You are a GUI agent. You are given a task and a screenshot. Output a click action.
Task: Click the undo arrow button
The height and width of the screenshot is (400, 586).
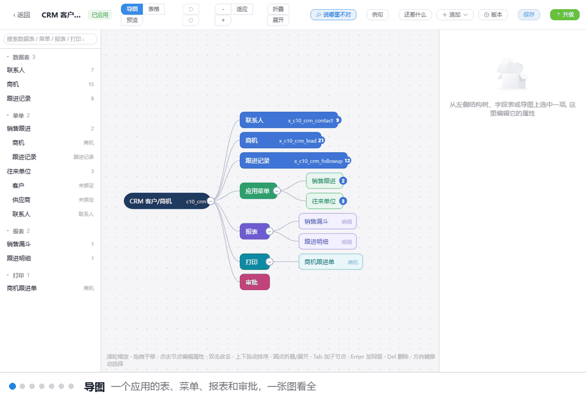click(x=190, y=9)
